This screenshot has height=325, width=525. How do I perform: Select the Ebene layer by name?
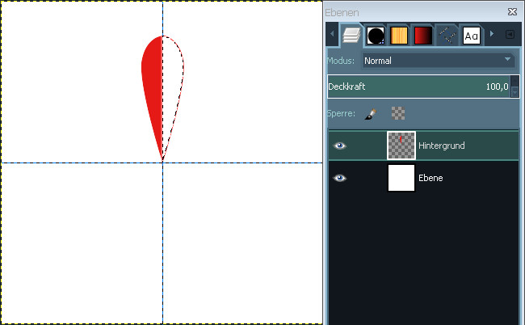pyautogui.click(x=430, y=178)
